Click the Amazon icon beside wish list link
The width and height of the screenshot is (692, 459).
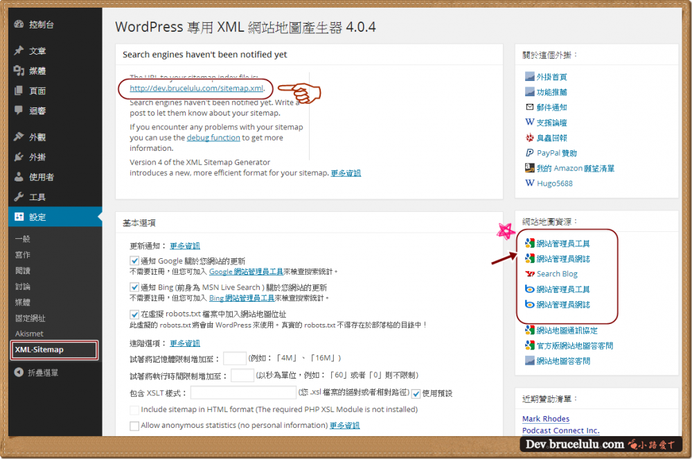[530, 168]
